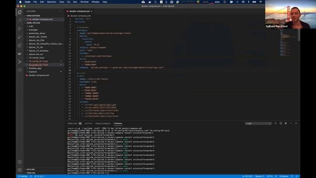Select the Terminal panel tab
The width and height of the screenshot is (316, 178).
point(118,124)
